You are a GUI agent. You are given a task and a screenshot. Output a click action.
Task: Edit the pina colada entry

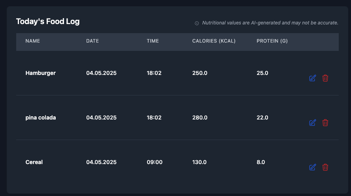(x=312, y=123)
